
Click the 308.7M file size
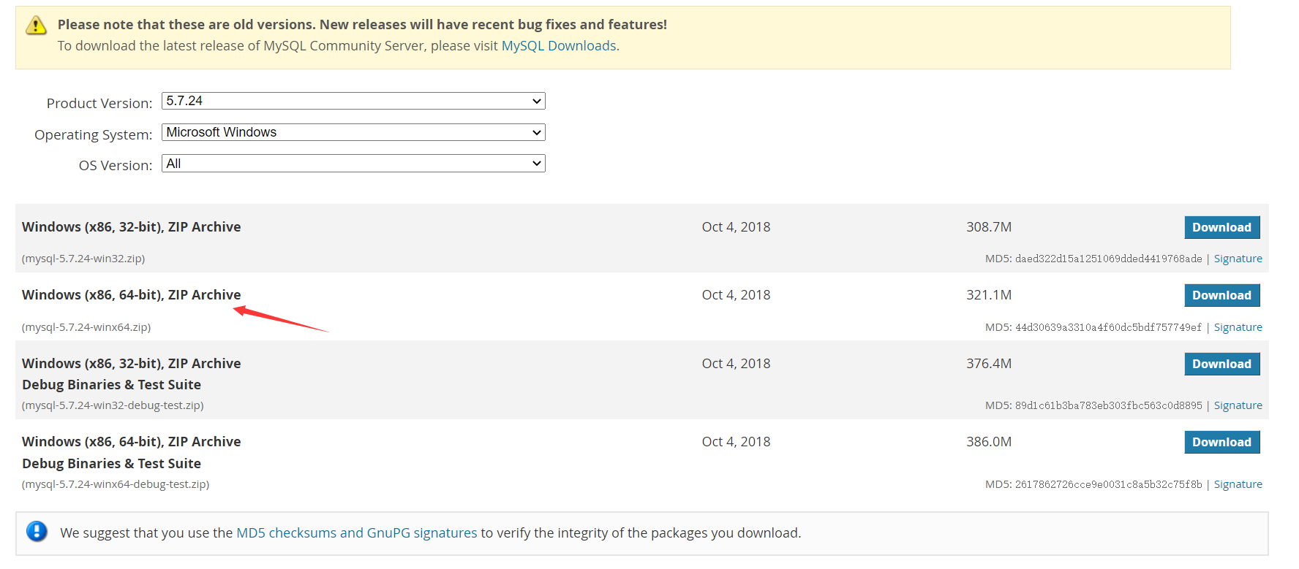point(989,227)
